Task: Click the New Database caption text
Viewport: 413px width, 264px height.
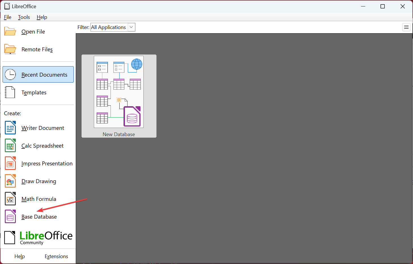Action: (x=119, y=134)
